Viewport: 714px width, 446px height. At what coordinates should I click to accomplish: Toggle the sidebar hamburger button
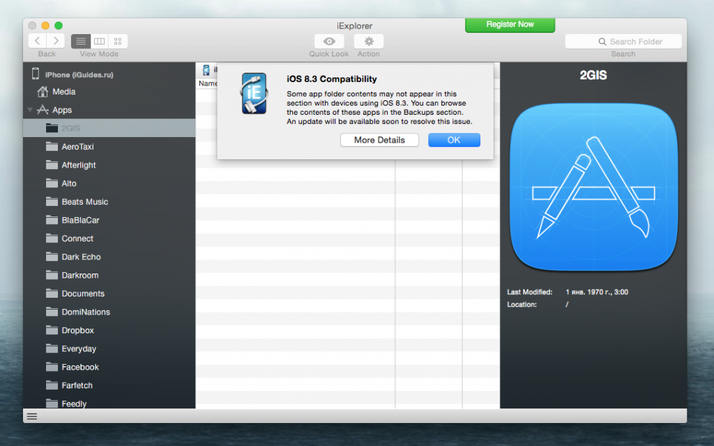(x=32, y=416)
